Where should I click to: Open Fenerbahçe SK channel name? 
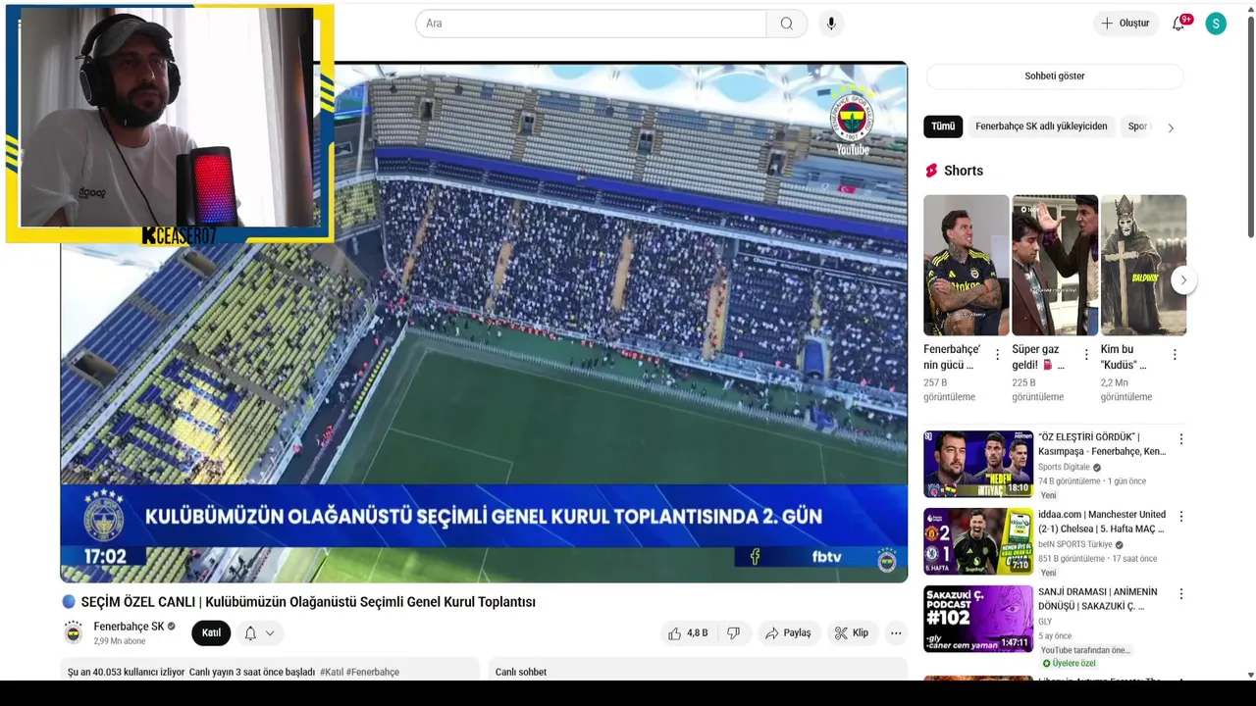pyautogui.click(x=129, y=627)
